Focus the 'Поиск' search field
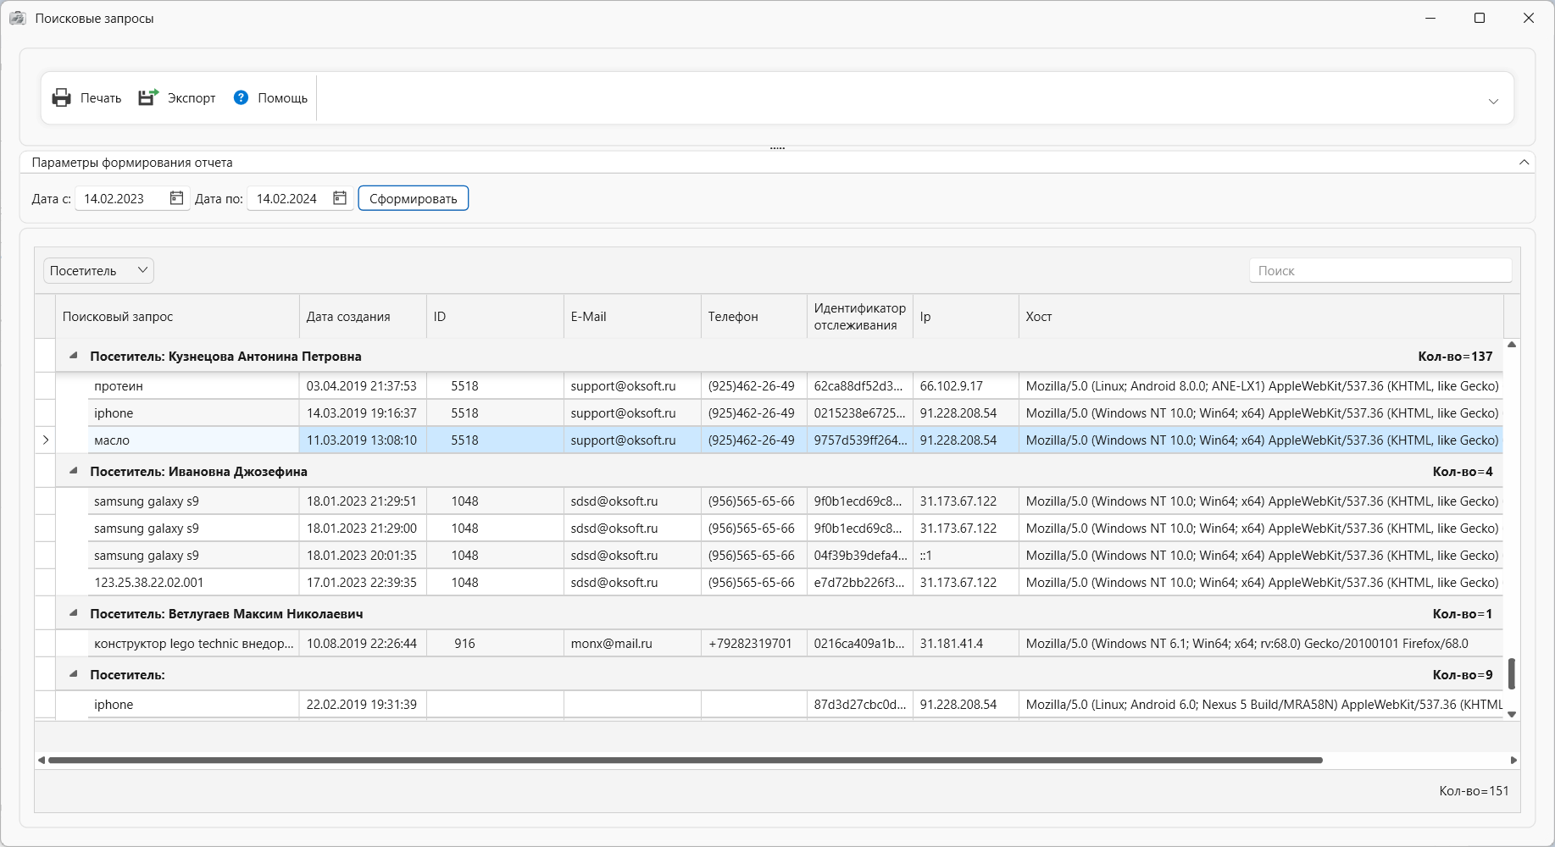The image size is (1555, 847). [1380, 271]
